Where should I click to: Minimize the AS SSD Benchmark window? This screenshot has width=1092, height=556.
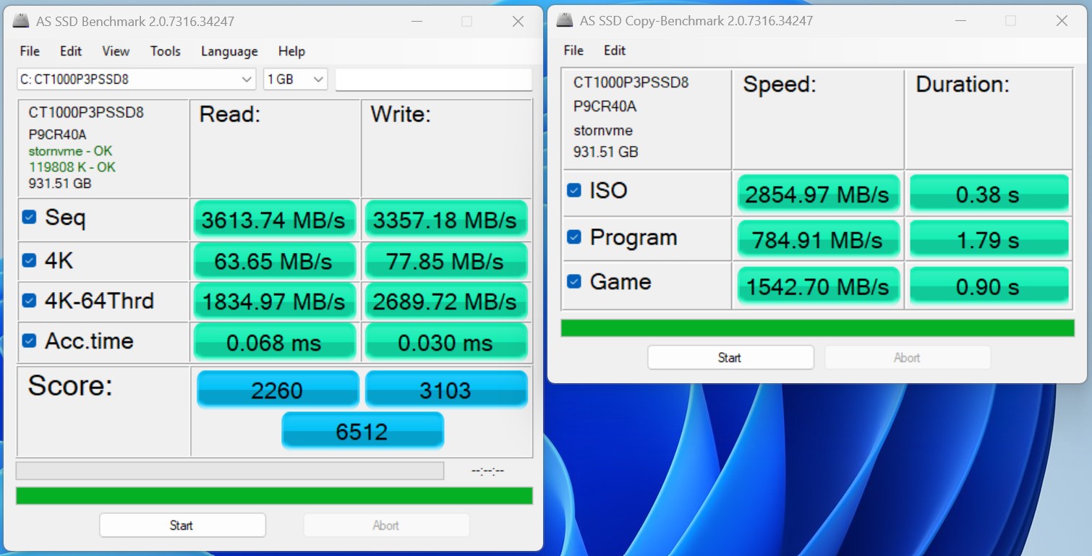(415, 22)
